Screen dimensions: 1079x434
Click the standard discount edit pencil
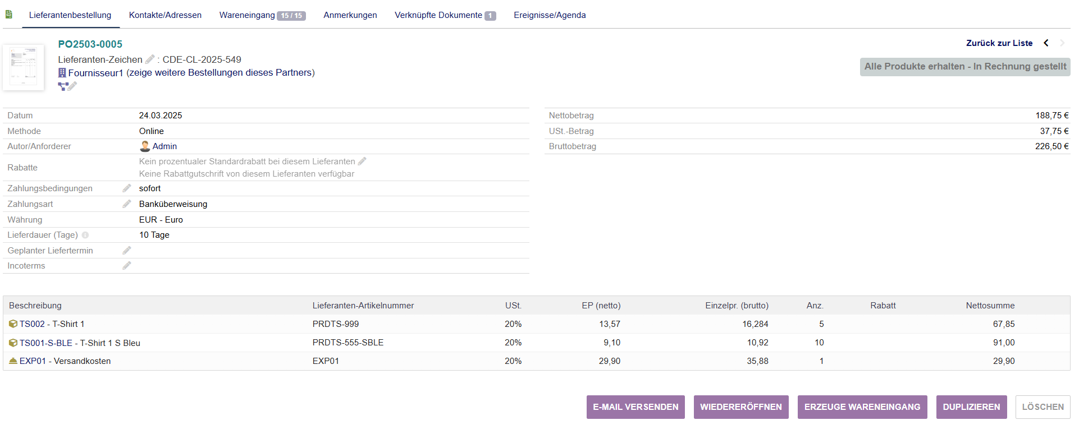tap(362, 161)
